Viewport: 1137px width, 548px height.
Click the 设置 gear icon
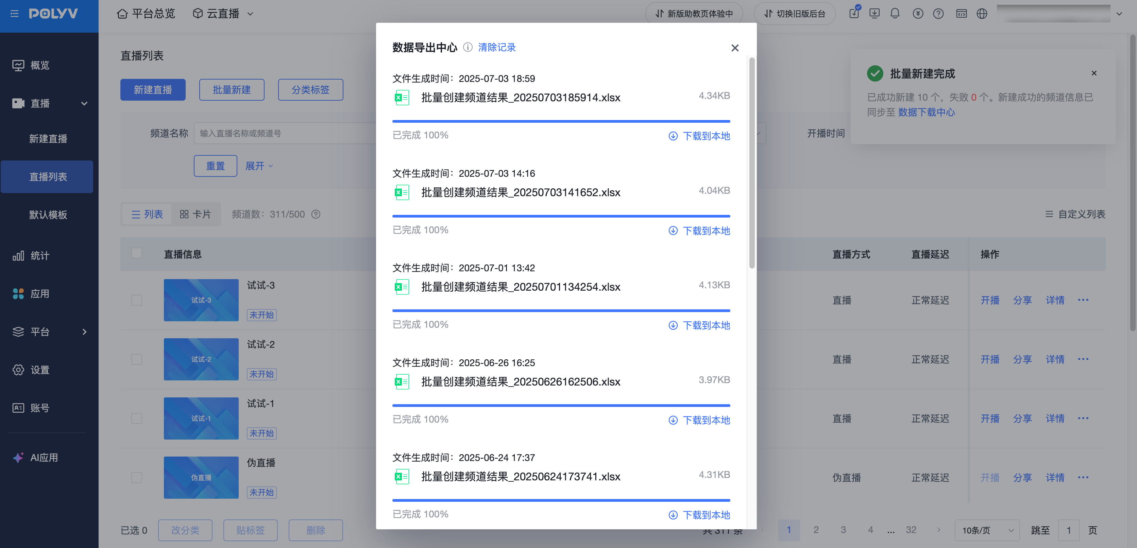18,370
